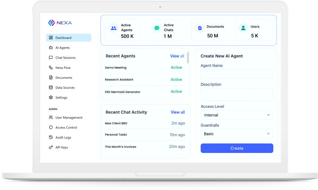Image resolution: width=318 pixels, height=190 pixels.
Task: Click the Users stat card avatar icon
Action: pyautogui.click(x=243, y=28)
